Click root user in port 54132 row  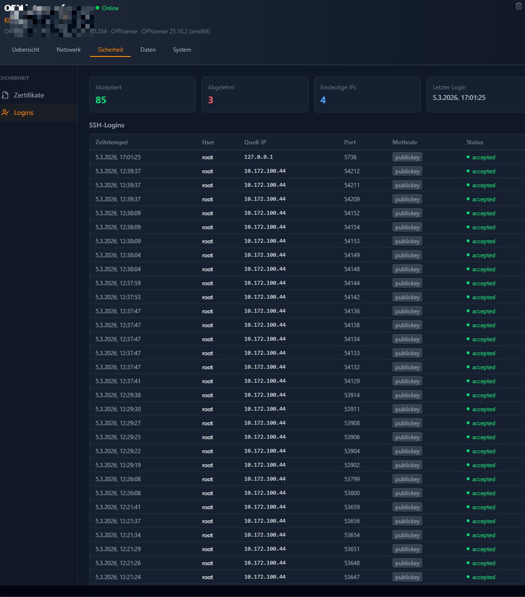[x=207, y=367]
